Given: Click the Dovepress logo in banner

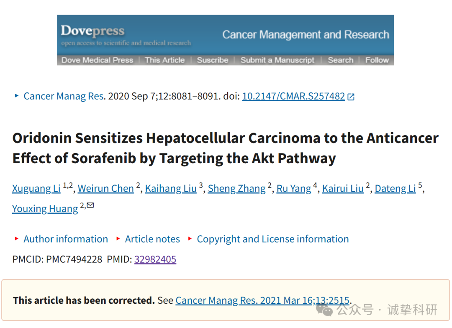Looking at the screenshot, I should 92,31.
